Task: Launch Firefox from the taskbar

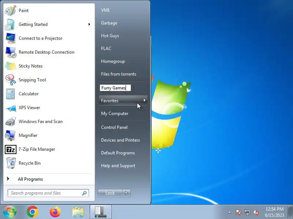Action: point(55,212)
